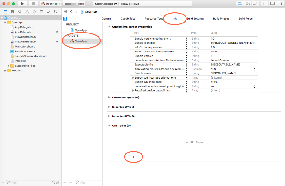Image resolution: width=285 pixels, height=186 pixels.
Task: Open the localization region 'en' dropdown
Action: pyautogui.click(x=255, y=86)
